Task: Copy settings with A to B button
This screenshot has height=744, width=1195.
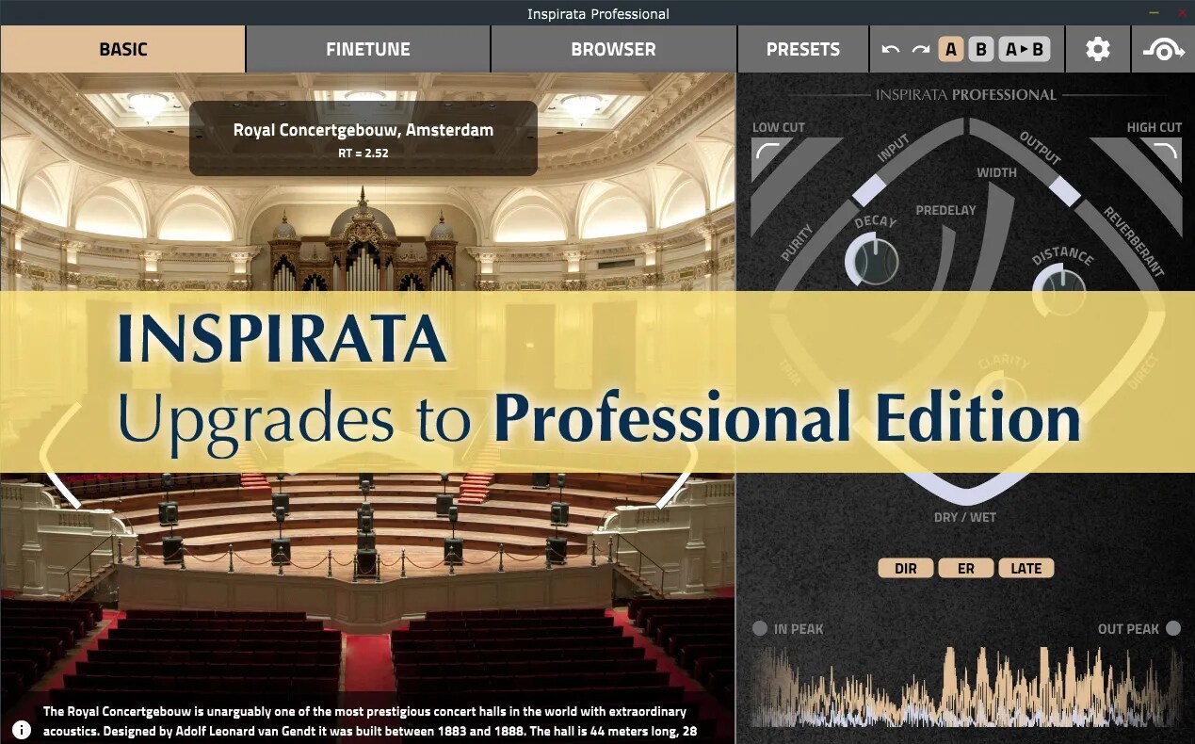Action: pyautogui.click(x=1025, y=49)
